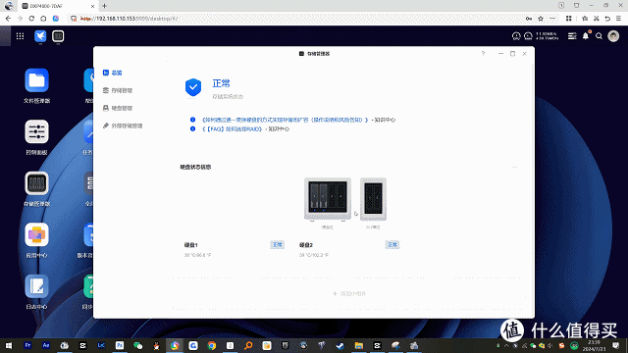Click the taskbar clock showing 23:39
Screen dimensions: 628x353
[594, 346]
